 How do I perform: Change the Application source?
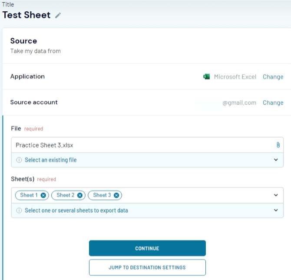pos(273,77)
